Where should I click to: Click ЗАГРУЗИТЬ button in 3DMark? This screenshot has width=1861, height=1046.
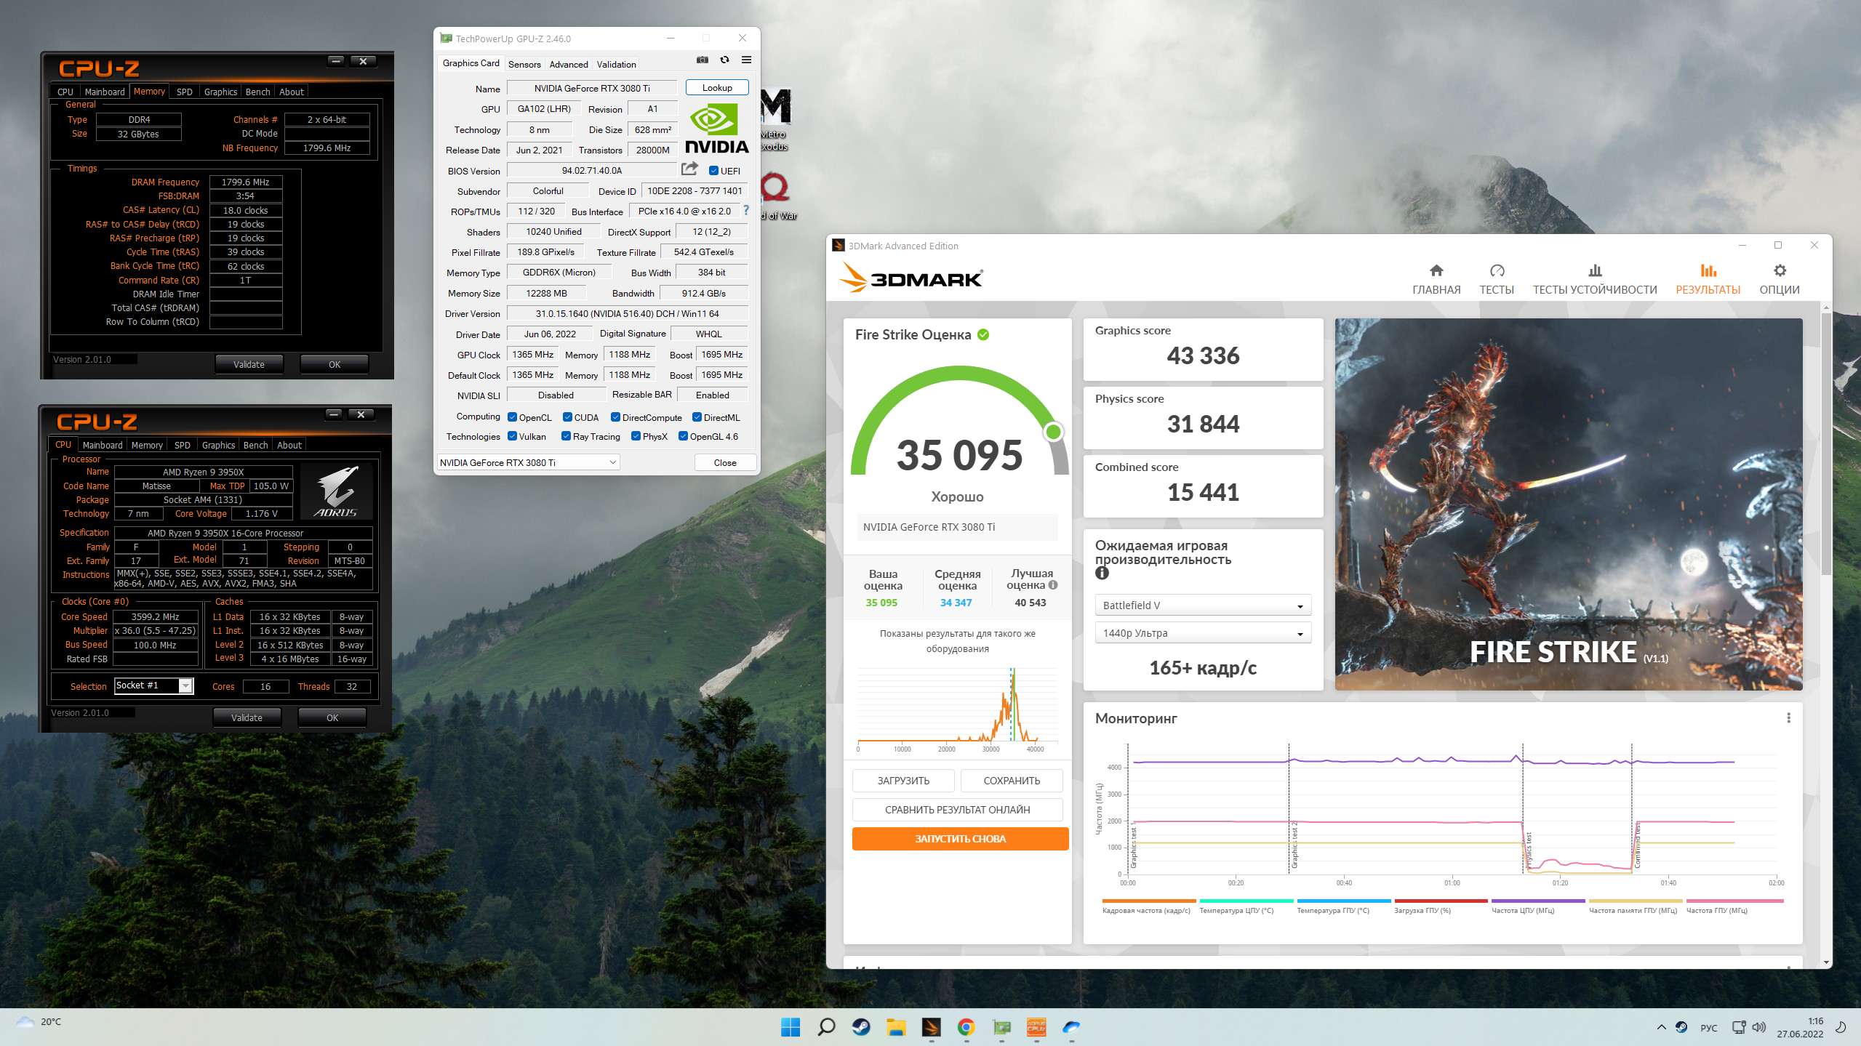[x=903, y=781]
